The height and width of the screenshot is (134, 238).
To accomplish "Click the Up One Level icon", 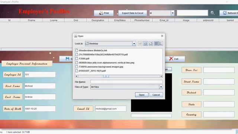I will tap(140, 44).
